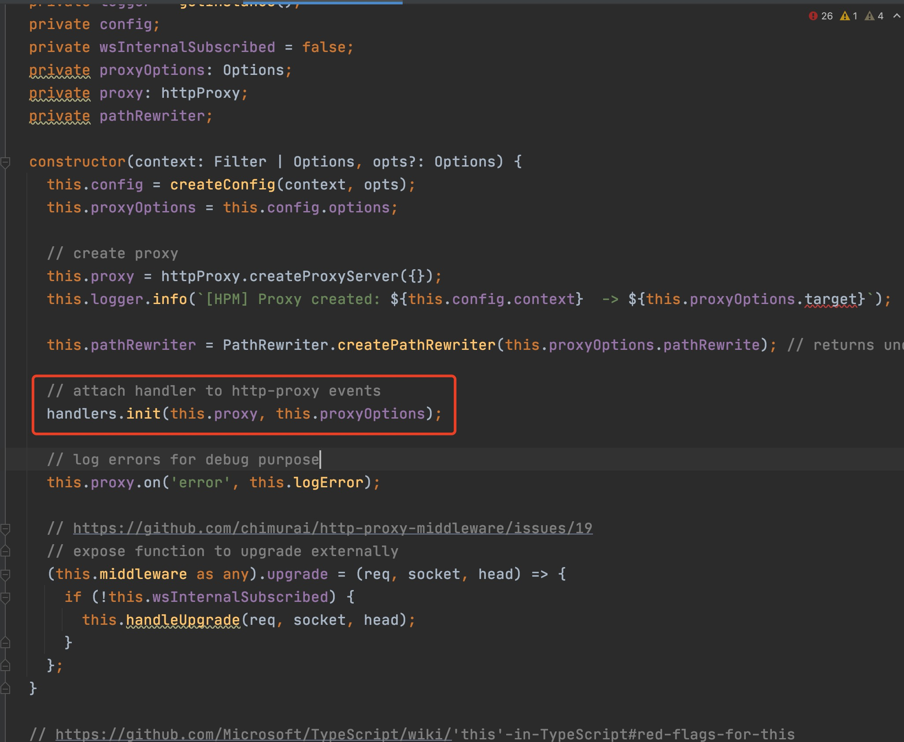The width and height of the screenshot is (904, 742).
Task: Click the 'logError' reference
Action: point(328,482)
